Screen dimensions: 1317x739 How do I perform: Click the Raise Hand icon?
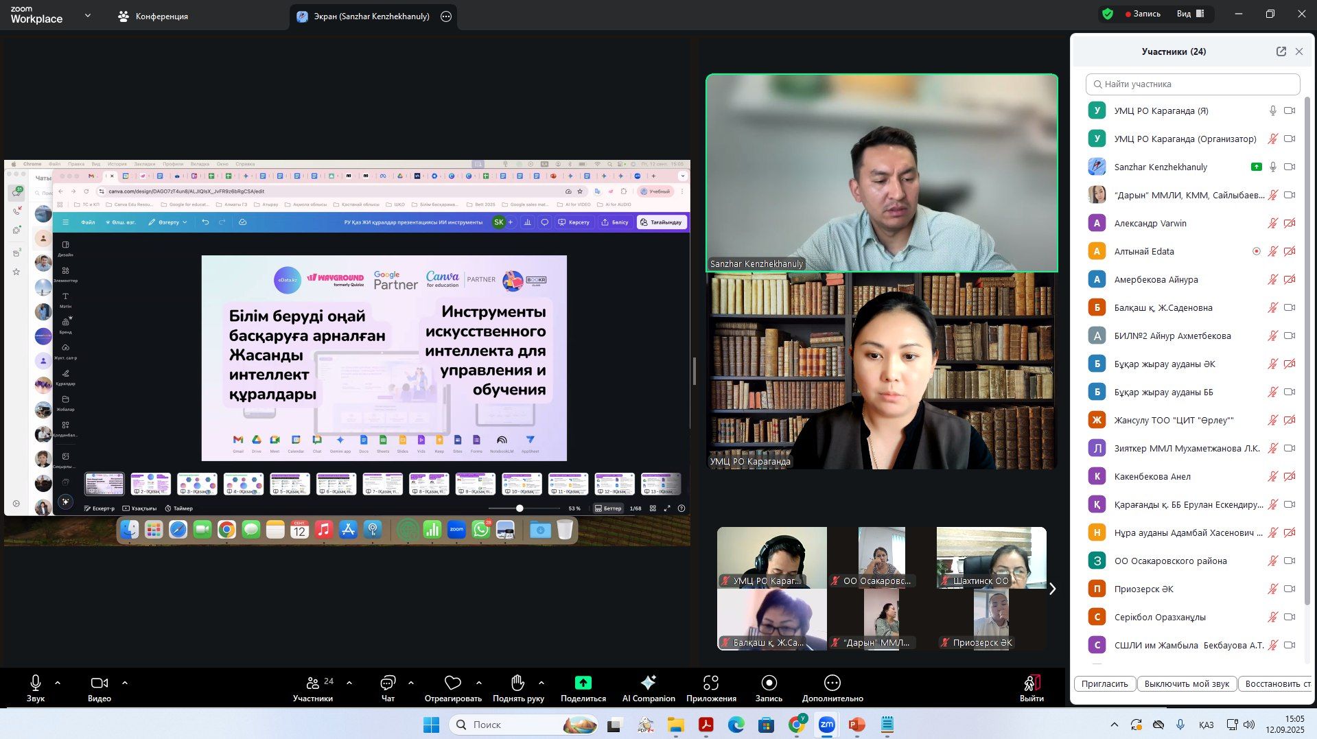point(517,683)
